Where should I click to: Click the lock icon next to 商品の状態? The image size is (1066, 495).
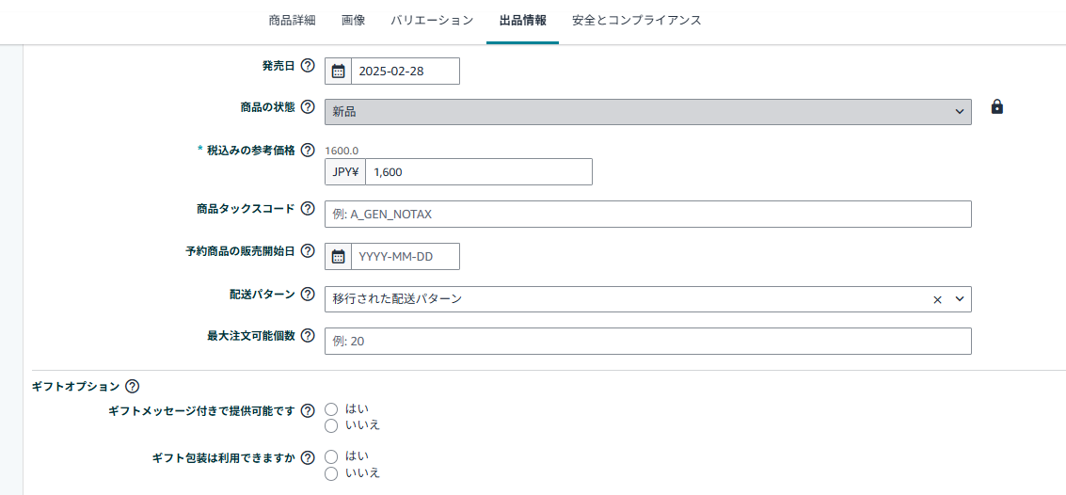point(997,107)
